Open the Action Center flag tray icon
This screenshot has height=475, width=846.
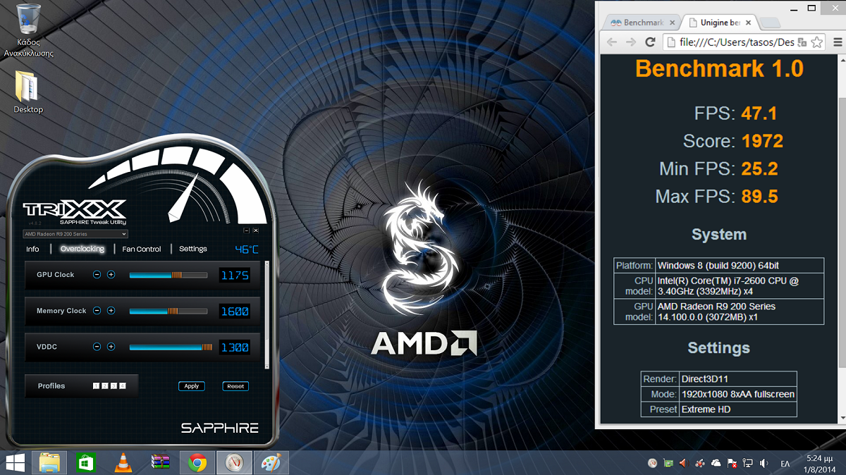pyautogui.click(x=732, y=463)
